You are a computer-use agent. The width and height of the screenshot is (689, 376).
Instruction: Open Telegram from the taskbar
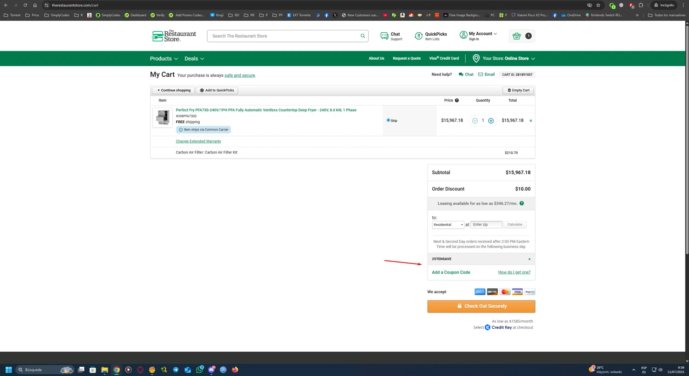176,370
